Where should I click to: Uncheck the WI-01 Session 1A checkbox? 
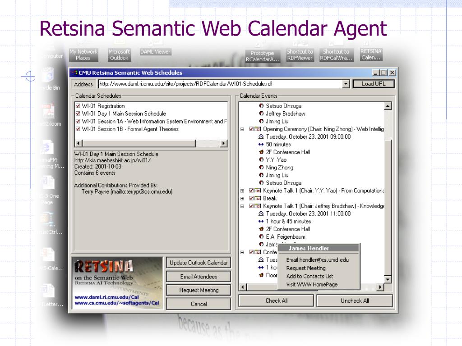(x=78, y=121)
